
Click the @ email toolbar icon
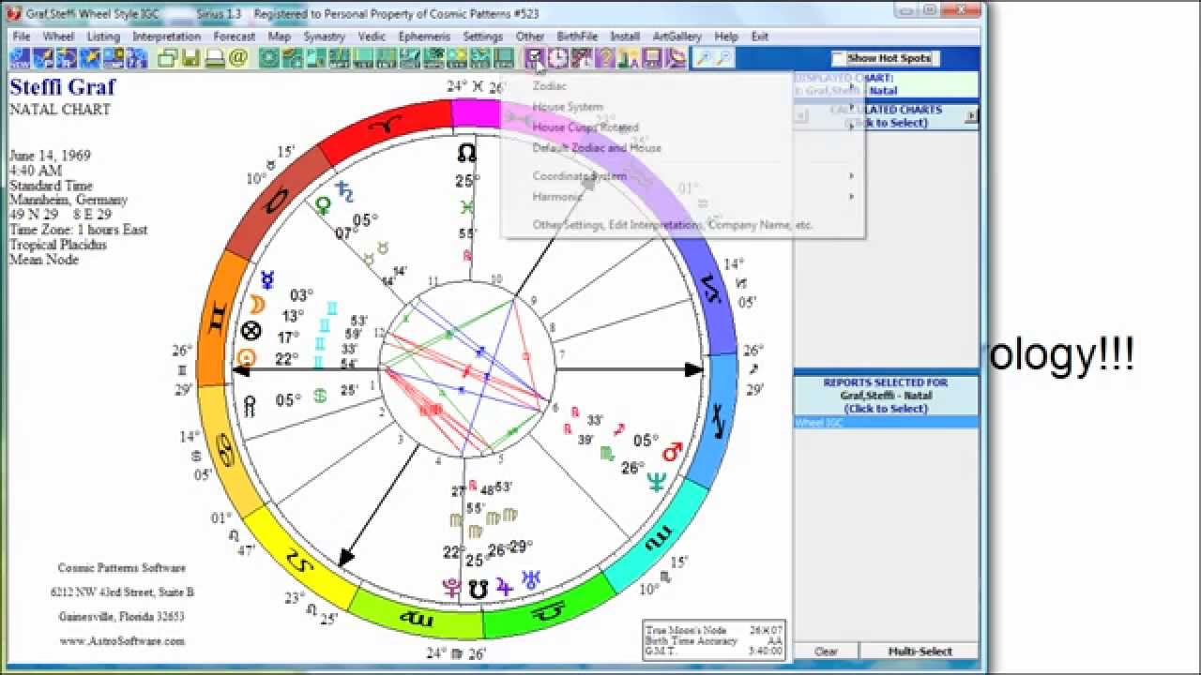point(238,58)
